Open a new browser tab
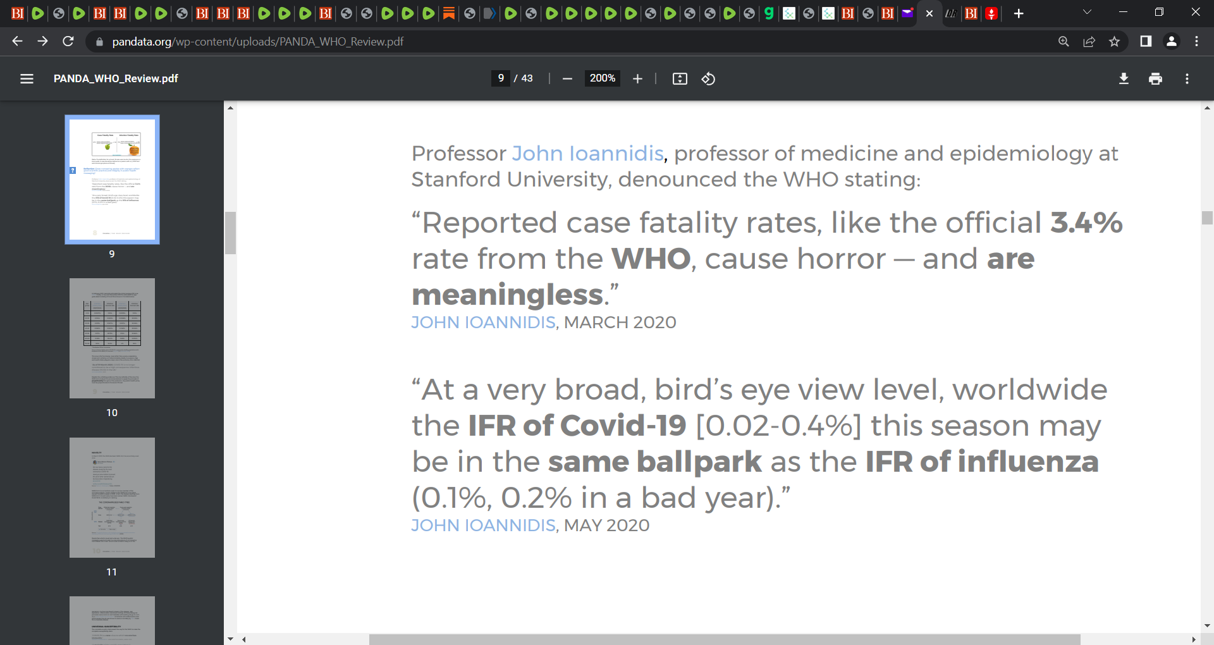Viewport: 1214px width, 645px height. click(1019, 13)
